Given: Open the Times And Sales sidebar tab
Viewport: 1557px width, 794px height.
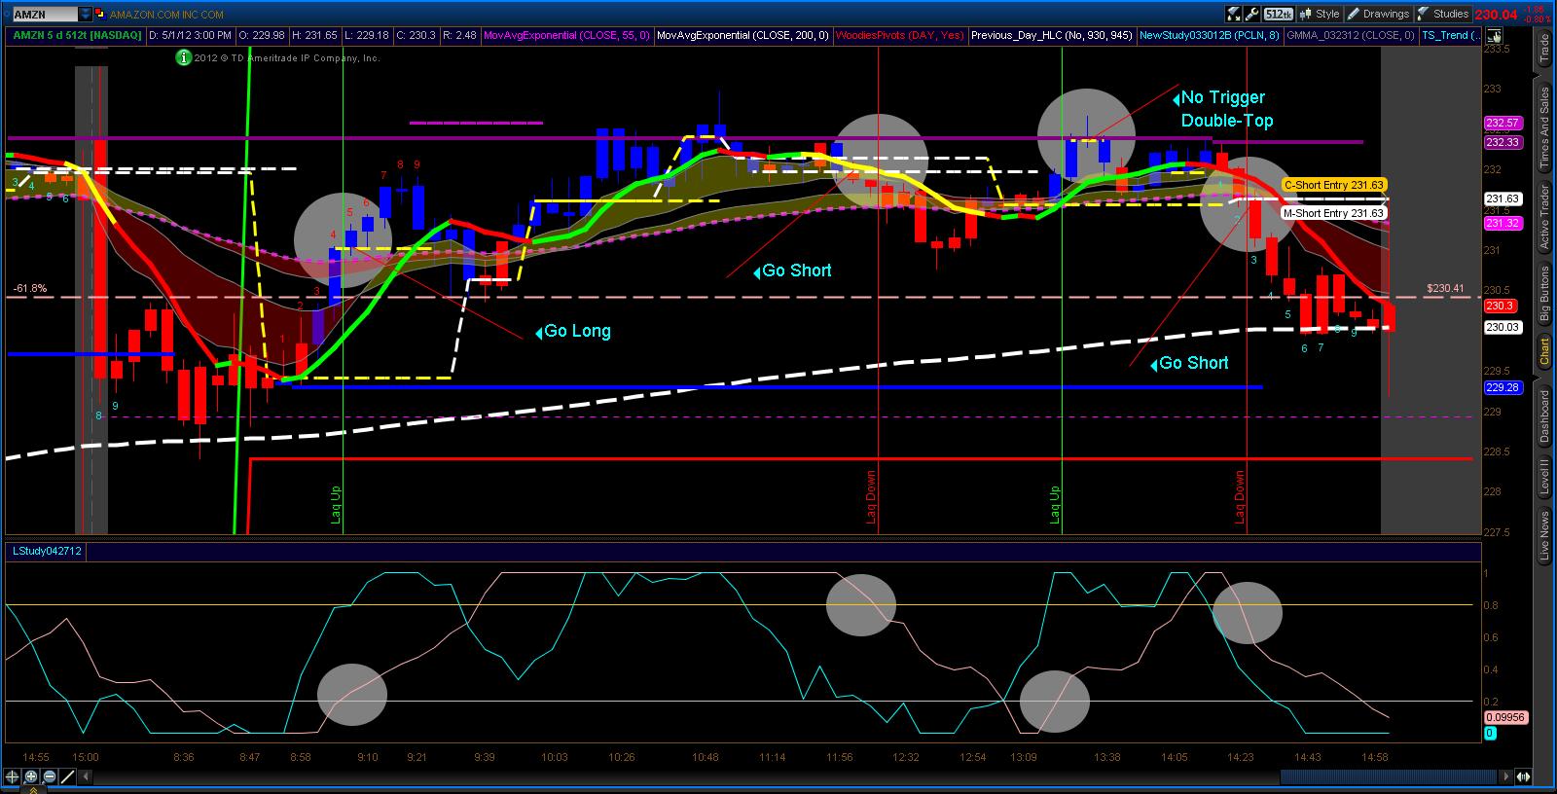Looking at the screenshot, I should pos(1544,128).
